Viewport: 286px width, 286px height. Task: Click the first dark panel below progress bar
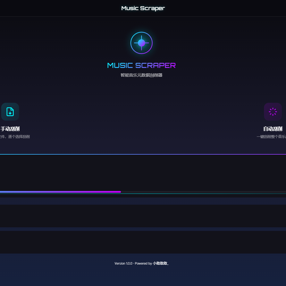click(143, 215)
